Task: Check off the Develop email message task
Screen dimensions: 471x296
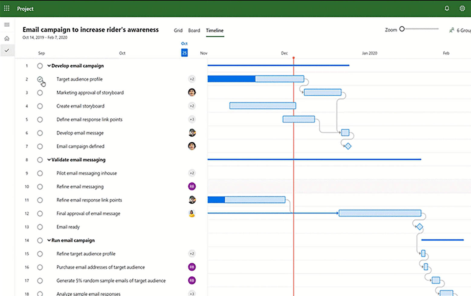Action: 40,133
